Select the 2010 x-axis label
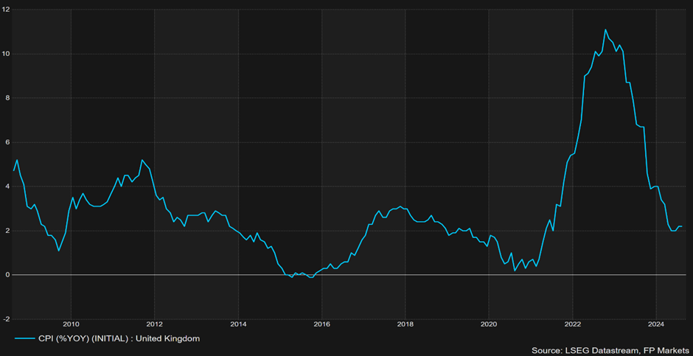 pos(72,324)
